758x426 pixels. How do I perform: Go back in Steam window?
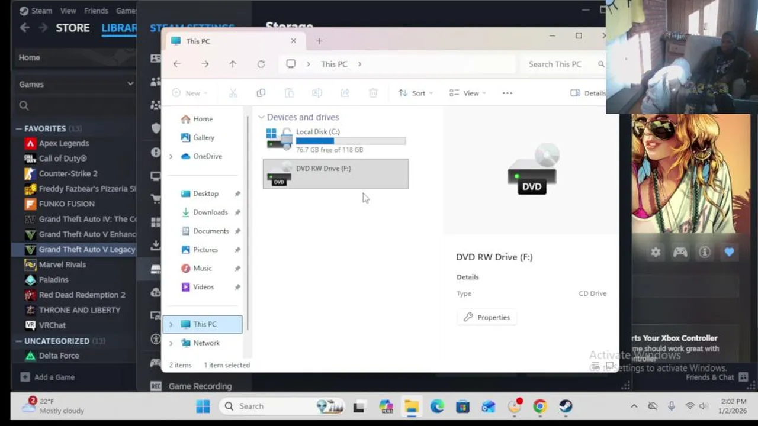pyautogui.click(x=25, y=28)
